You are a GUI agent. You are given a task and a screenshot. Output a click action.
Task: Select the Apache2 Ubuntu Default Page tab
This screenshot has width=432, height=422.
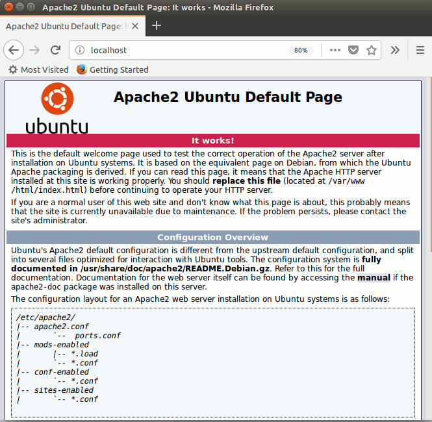pyautogui.click(x=73, y=26)
